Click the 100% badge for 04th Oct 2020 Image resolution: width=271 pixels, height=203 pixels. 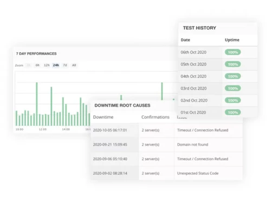point(233,76)
